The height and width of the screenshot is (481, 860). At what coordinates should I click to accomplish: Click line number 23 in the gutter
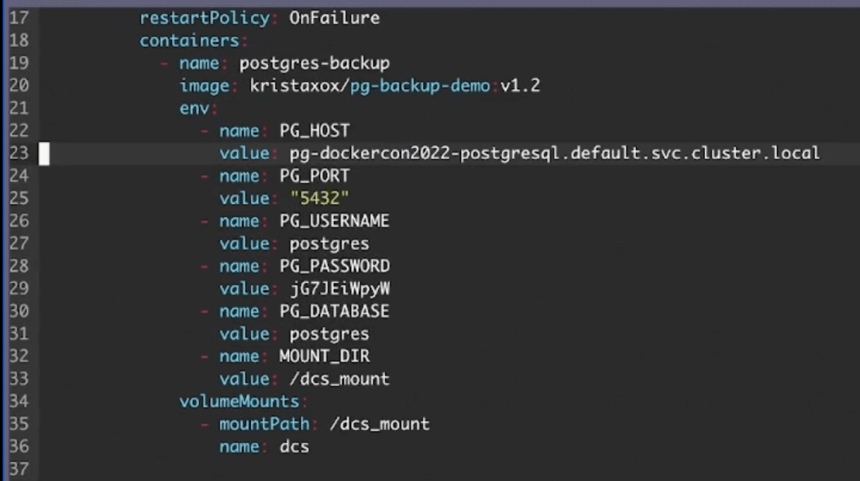18,153
